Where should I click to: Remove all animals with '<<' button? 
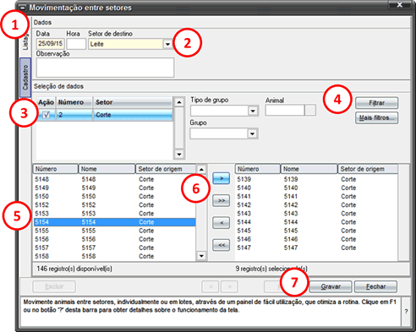coord(222,245)
